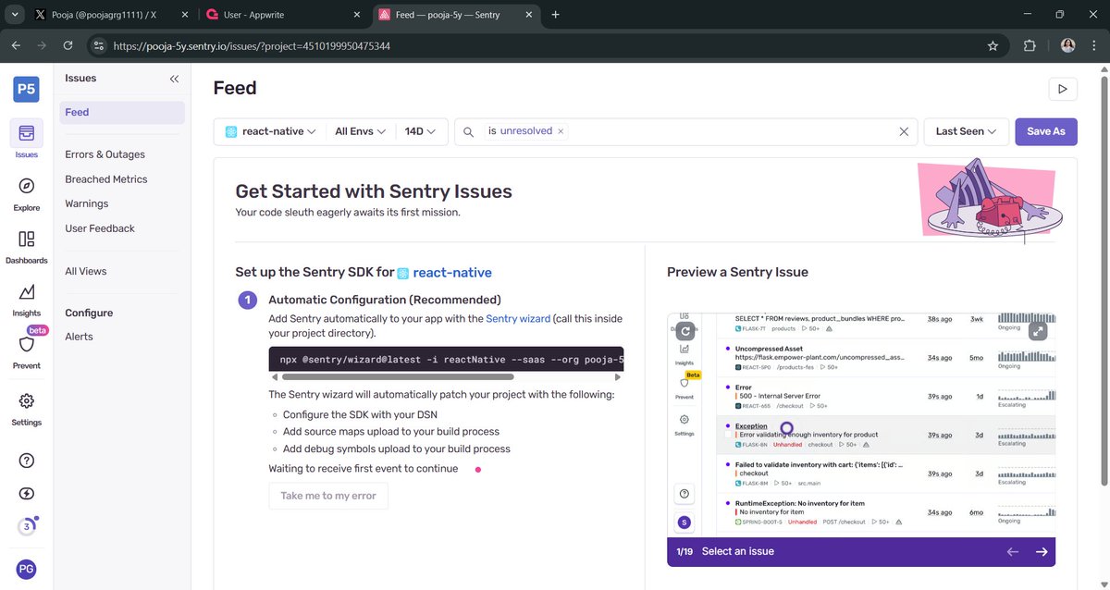Click the play button next to the Feed title
This screenshot has width=1110, height=590.
[1063, 89]
